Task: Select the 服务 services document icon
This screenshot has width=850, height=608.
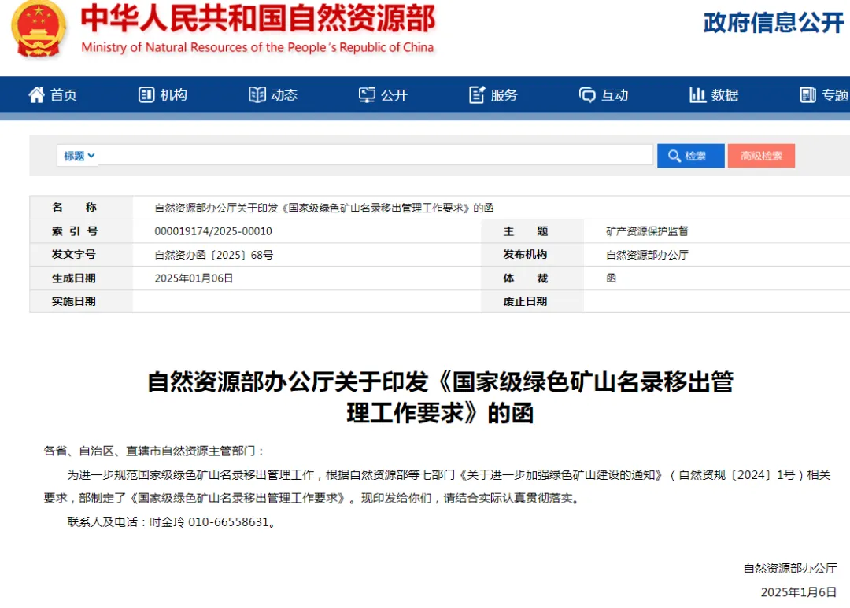Action: point(475,94)
